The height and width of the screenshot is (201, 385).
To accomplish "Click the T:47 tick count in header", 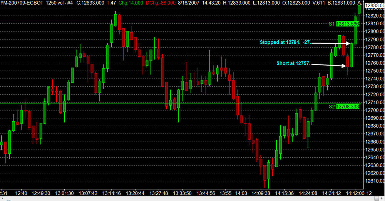I will pos(111,3).
